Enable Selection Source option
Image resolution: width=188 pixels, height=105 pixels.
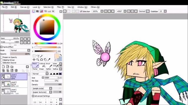tap(1, 63)
